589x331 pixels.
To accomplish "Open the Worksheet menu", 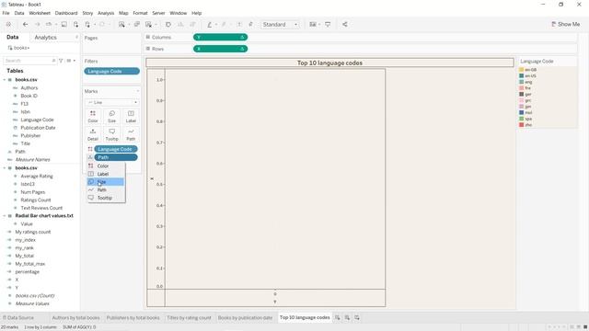I will click(x=40, y=13).
